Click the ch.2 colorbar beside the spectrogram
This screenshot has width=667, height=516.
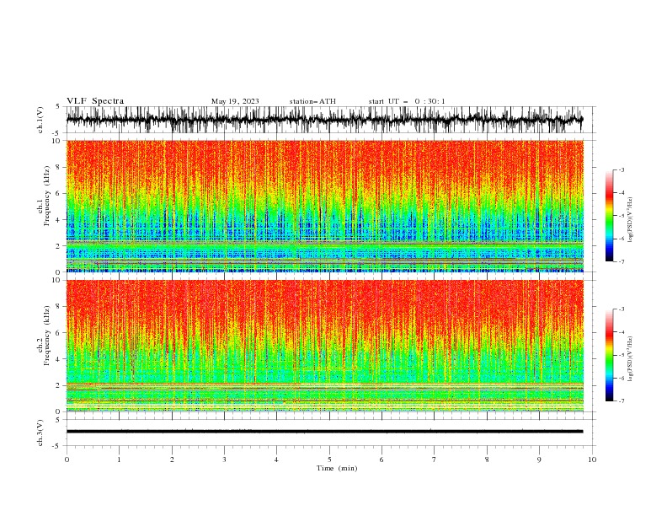click(x=609, y=355)
